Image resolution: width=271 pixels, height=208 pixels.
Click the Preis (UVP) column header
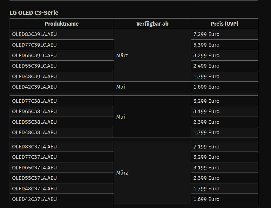click(x=224, y=24)
